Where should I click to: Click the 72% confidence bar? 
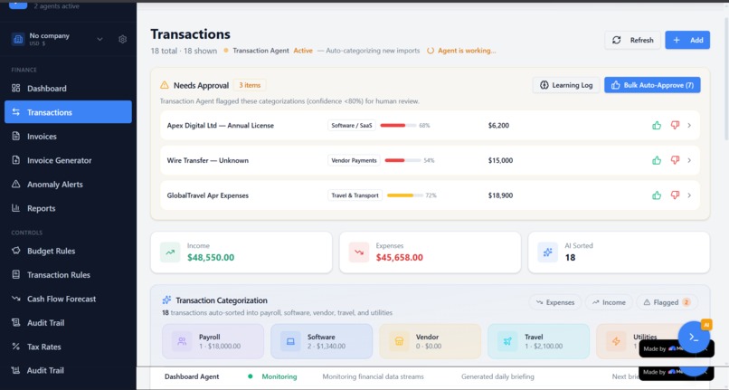pyautogui.click(x=405, y=195)
